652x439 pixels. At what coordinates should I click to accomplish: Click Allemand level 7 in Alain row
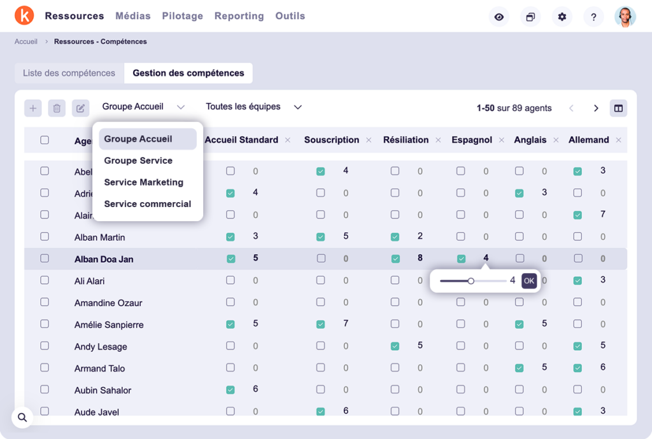coord(603,214)
